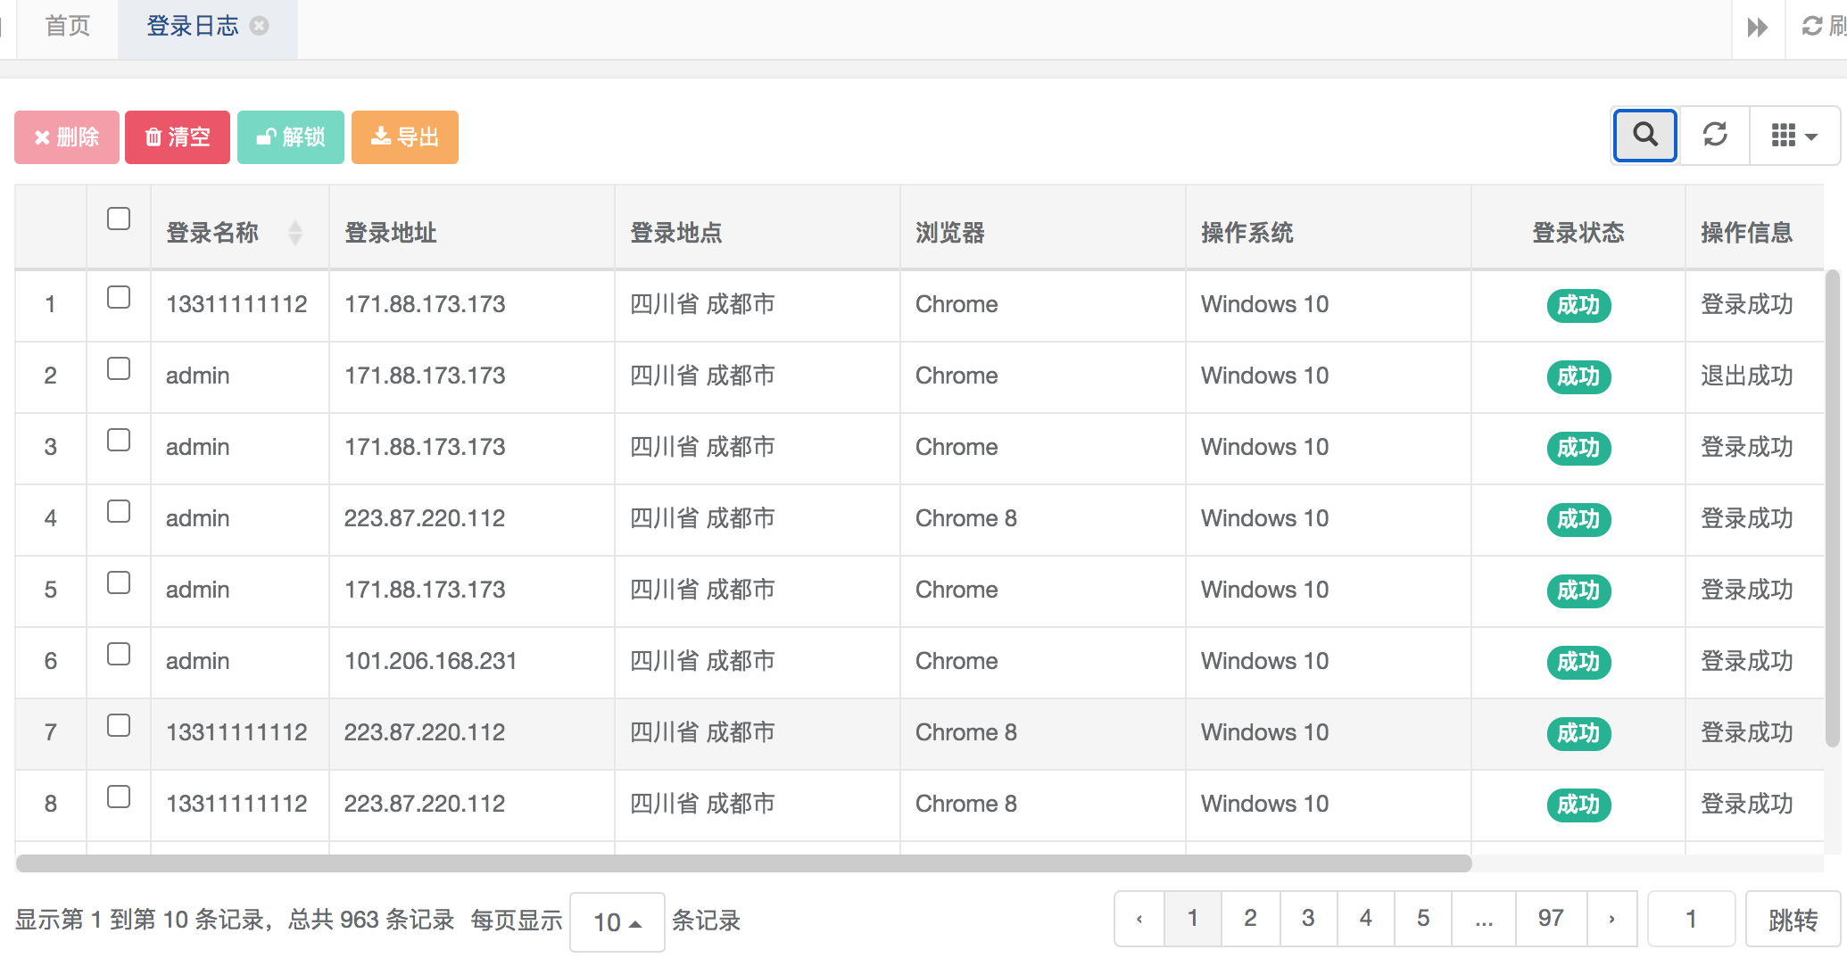Go to next page arrow
The height and width of the screenshot is (958, 1847).
click(1611, 919)
